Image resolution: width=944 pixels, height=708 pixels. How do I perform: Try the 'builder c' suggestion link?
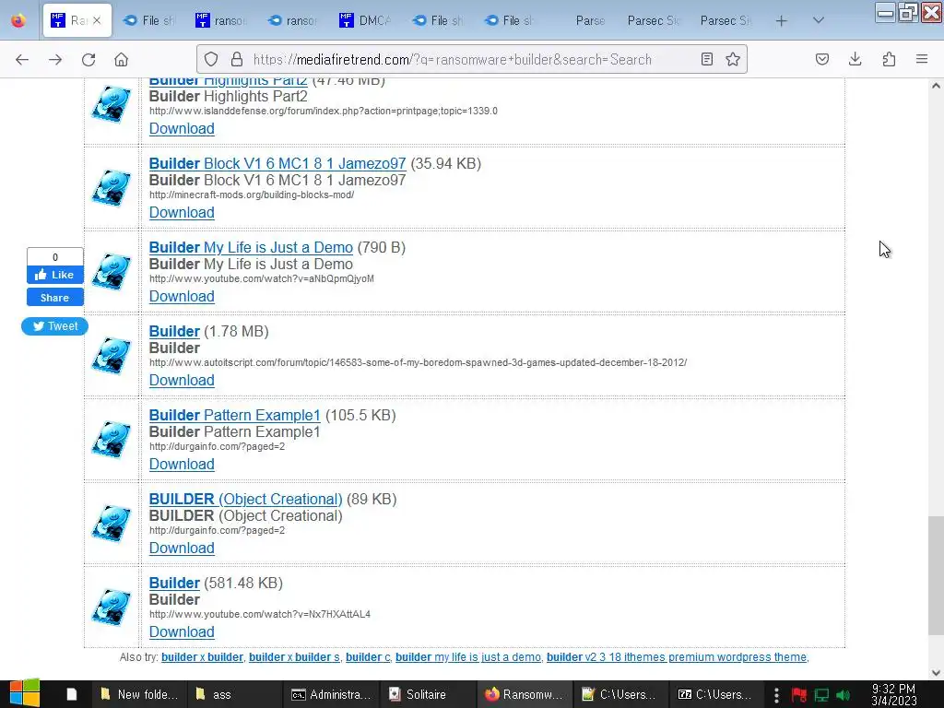click(x=368, y=657)
